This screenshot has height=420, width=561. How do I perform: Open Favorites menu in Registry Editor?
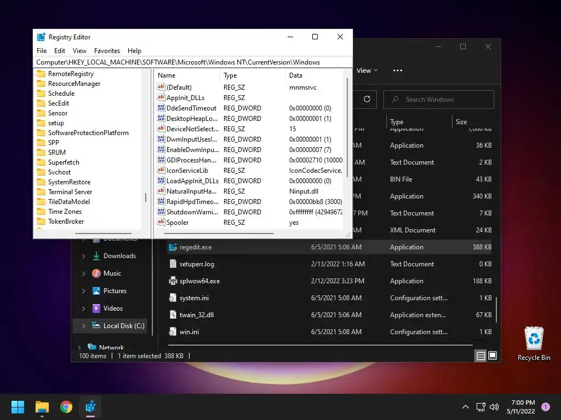(x=107, y=51)
